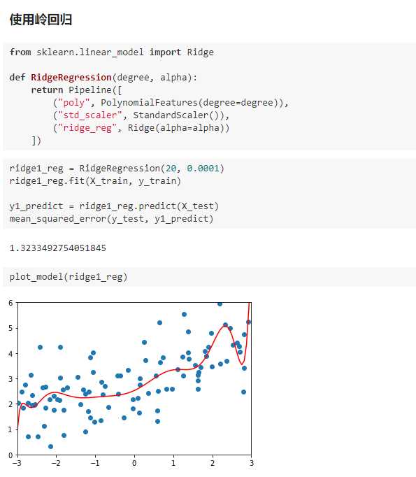Screen dimensions: 416x477
Task: Click the Ridge import code line
Action: pyautogui.click(x=112, y=52)
